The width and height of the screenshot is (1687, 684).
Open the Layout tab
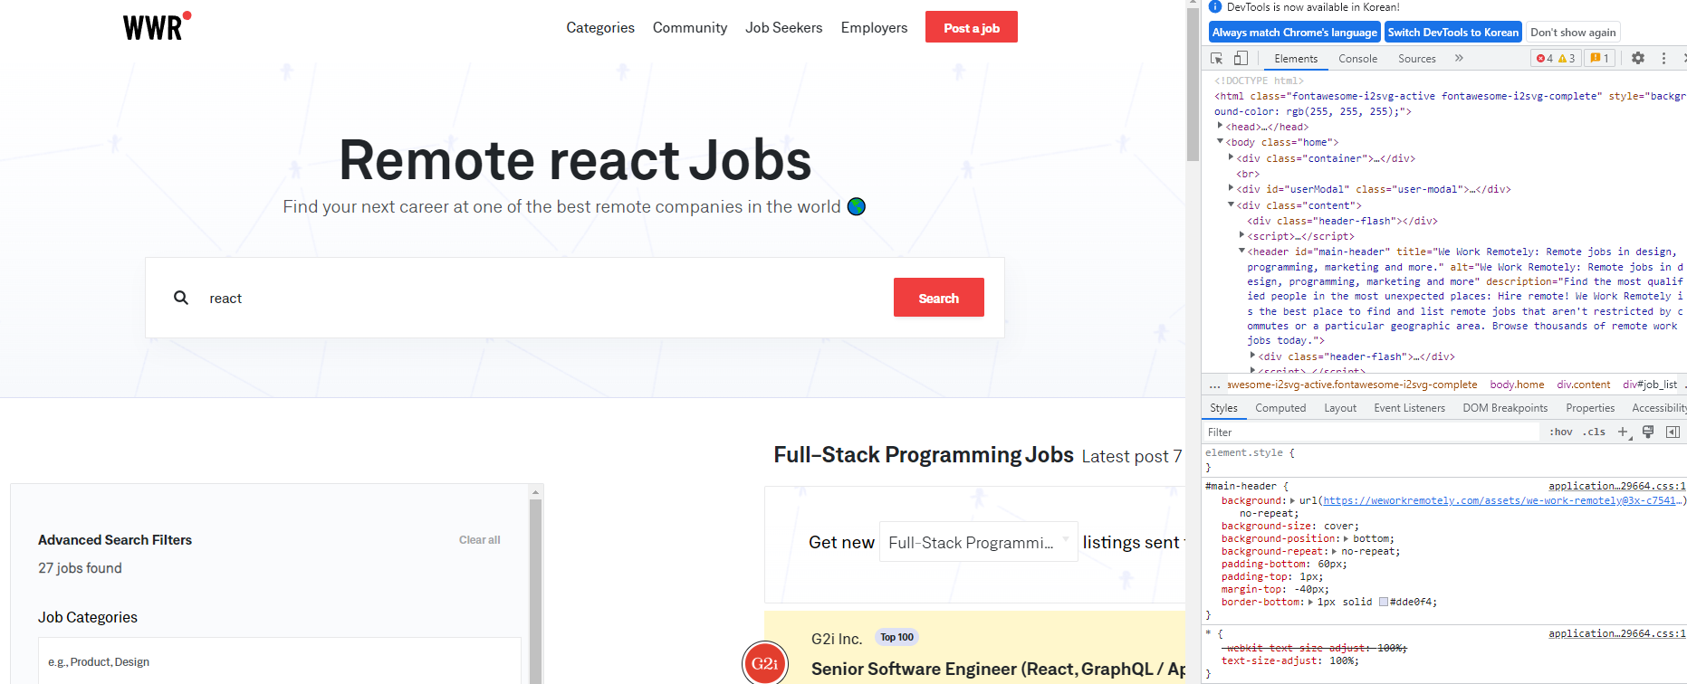coord(1340,408)
